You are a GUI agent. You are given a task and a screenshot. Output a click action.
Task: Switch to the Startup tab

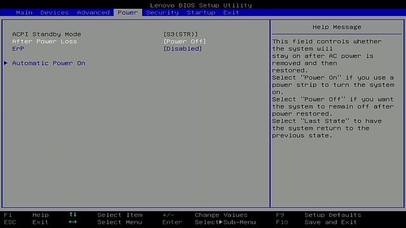point(200,13)
